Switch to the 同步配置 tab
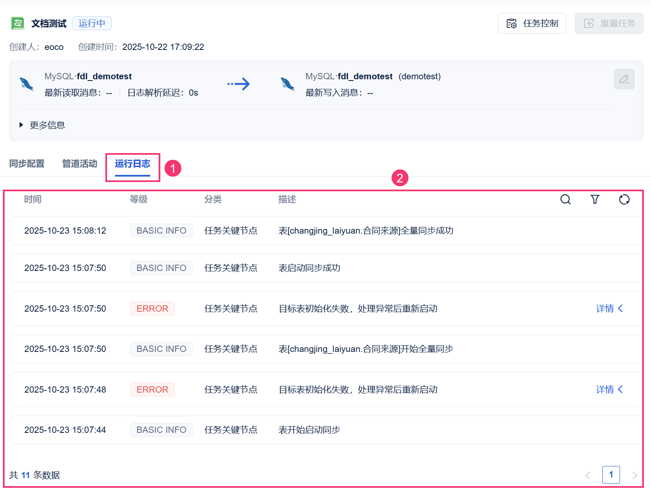The image size is (651, 492). click(27, 164)
